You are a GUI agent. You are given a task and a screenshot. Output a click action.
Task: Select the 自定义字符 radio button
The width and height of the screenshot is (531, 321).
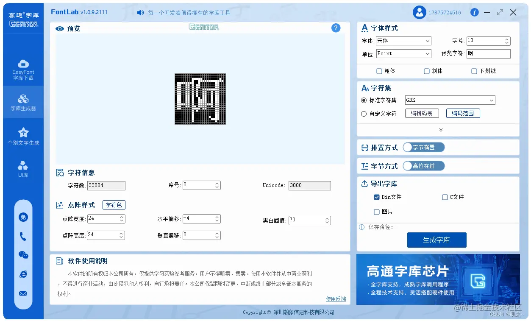364,113
